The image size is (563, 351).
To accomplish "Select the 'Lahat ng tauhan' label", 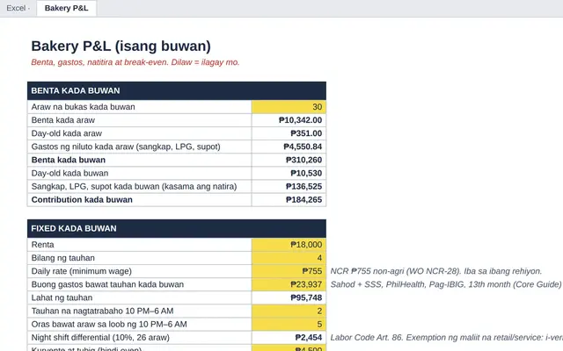I will click(x=62, y=298).
